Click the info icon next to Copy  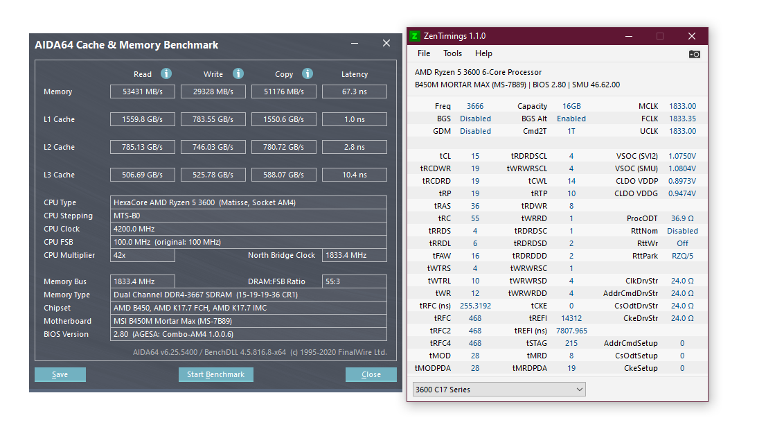pyautogui.click(x=308, y=73)
